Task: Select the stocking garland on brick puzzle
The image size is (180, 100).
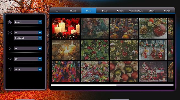Action: pyautogui.click(x=153, y=72)
